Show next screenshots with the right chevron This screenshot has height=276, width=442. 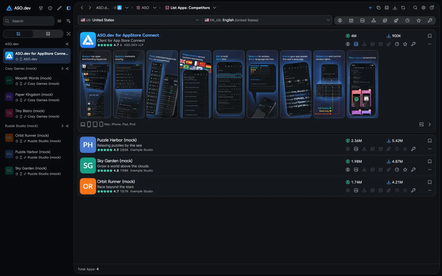click(x=430, y=124)
